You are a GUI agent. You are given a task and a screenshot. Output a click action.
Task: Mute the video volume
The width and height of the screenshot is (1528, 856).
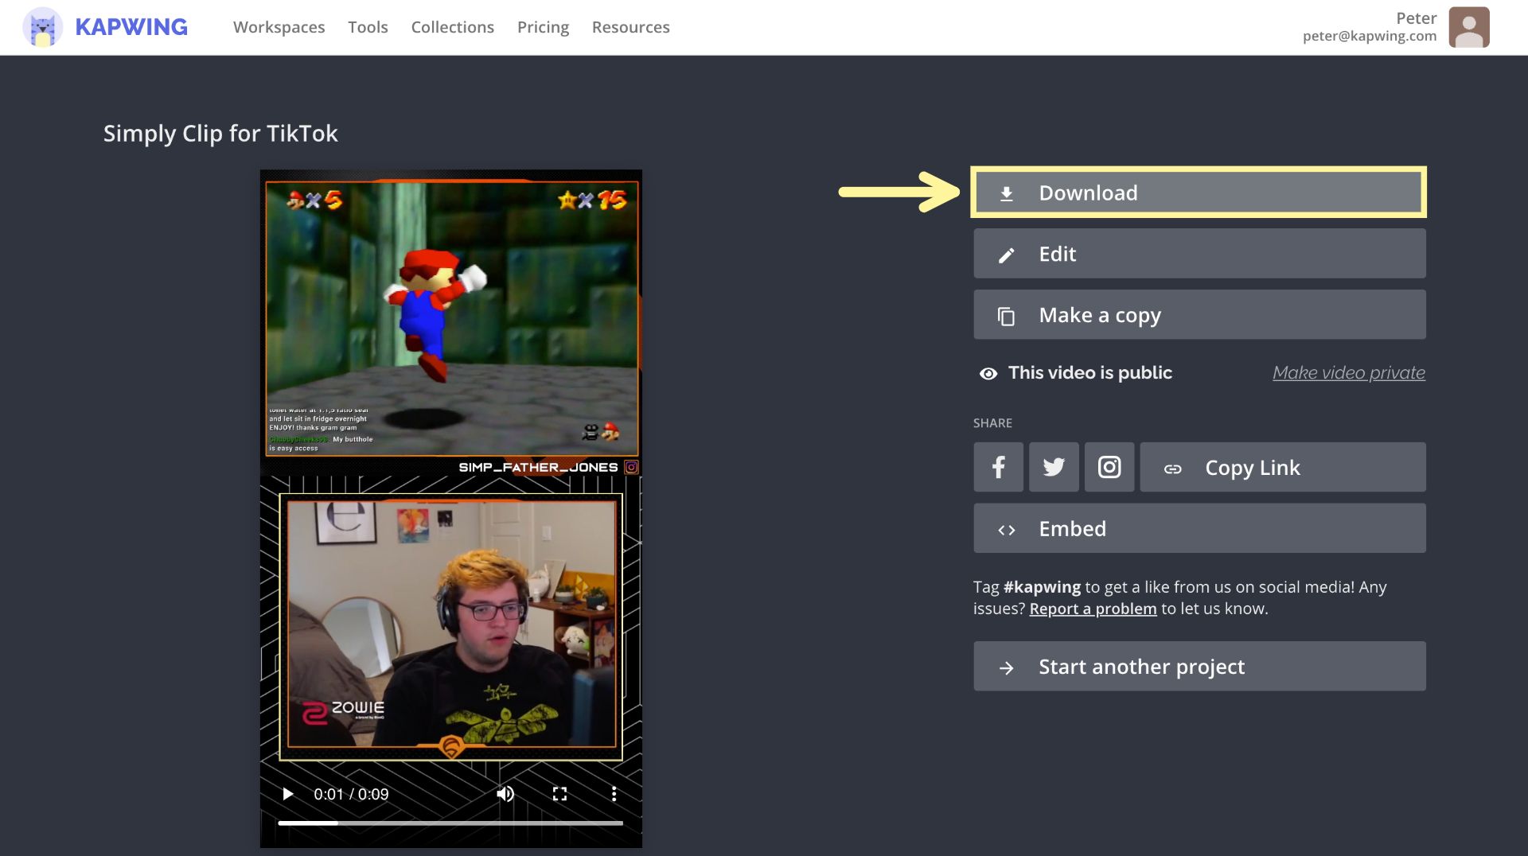tap(505, 794)
